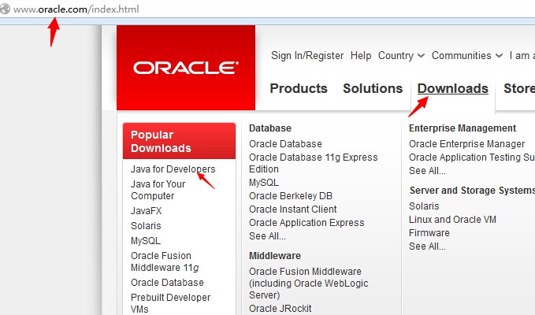Select Java for Developers download
The image size is (535, 315).
[173, 169]
